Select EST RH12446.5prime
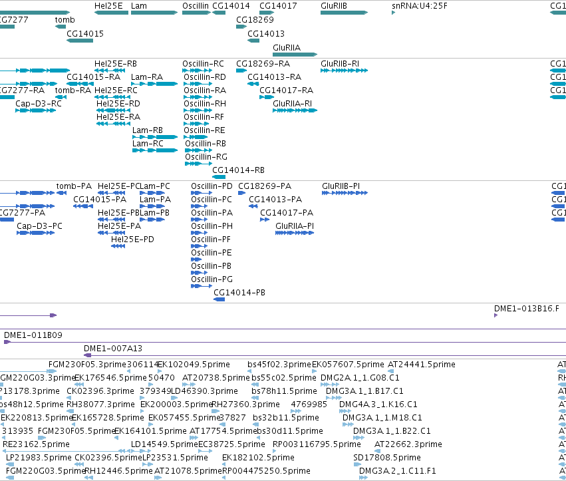This screenshot has width=566, height=481. pos(88,478)
